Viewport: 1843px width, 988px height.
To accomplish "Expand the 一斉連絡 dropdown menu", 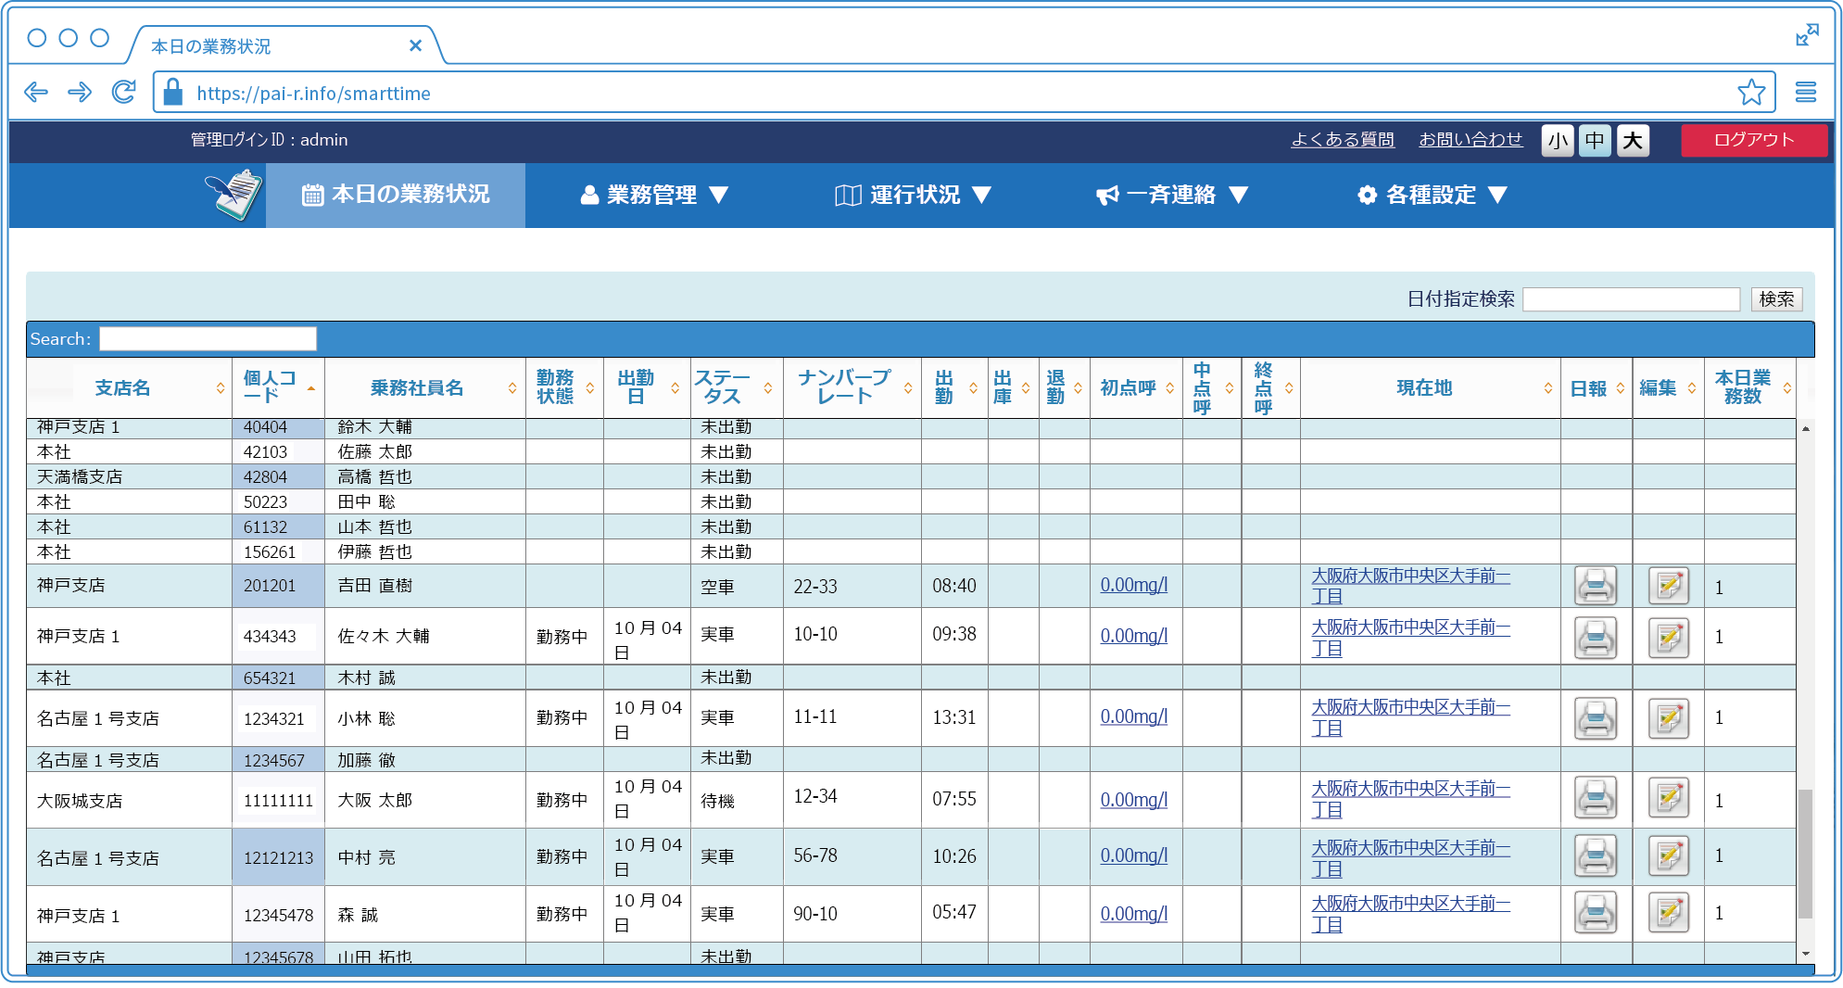I will [1172, 195].
